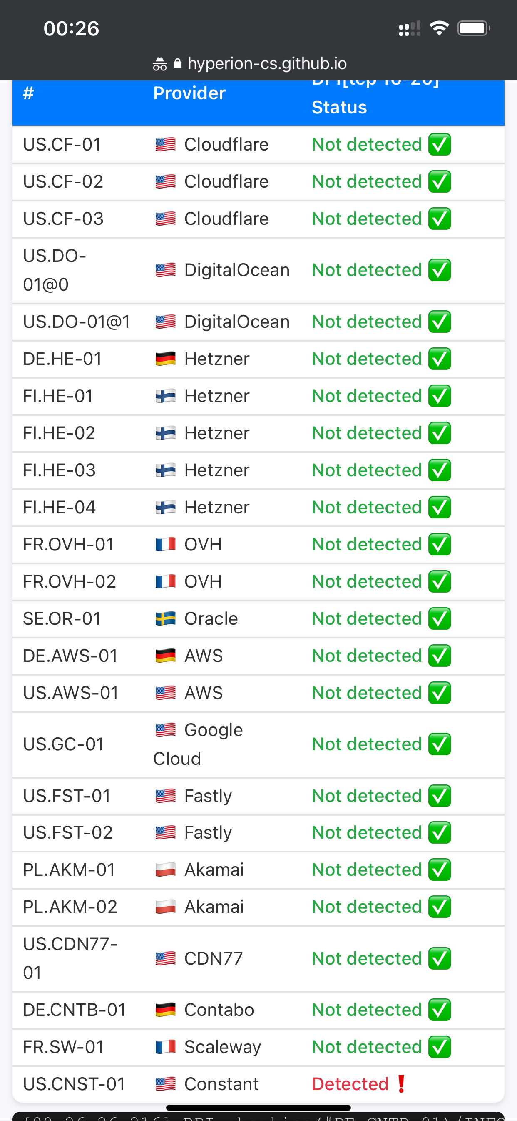Tap the US.GC-01 row identifier
The height and width of the screenshot is (1121, 517).
63,744
